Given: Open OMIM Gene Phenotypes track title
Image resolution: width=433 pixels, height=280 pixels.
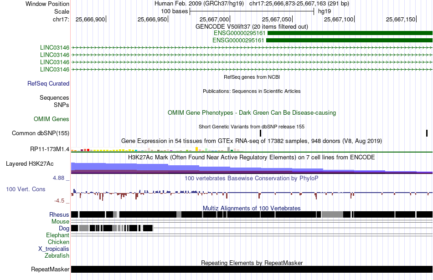Looking at the screenshot, I should point(252,113).
